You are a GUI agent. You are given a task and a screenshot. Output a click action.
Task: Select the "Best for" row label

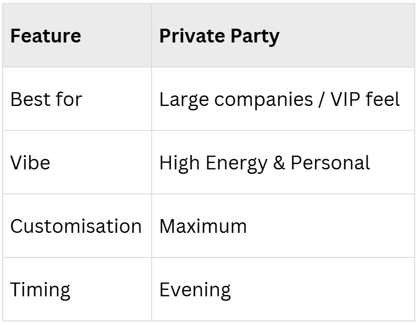click(x=46, y=100)
